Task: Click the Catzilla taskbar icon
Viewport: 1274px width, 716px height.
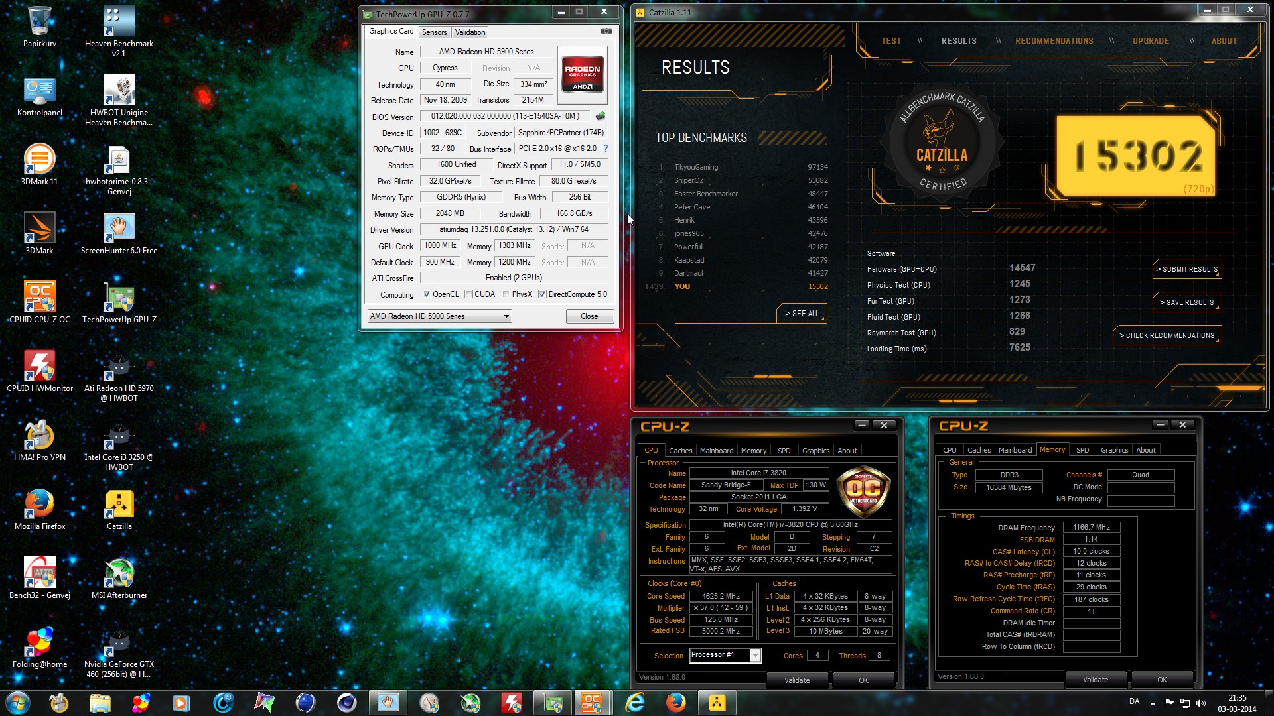Action: point(717,703)
